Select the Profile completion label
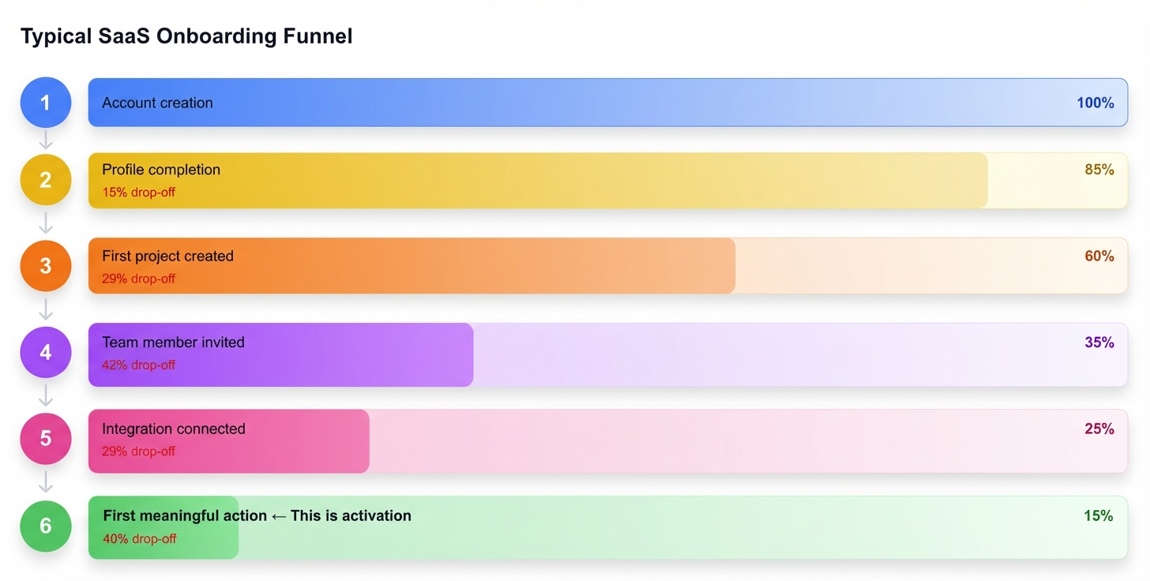The height and width of the screenshot is (581, 1150). click(161, 170)
